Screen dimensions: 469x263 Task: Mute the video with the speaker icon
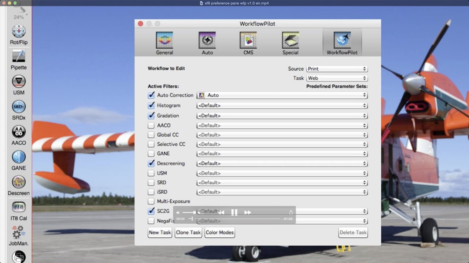(178, 212)
